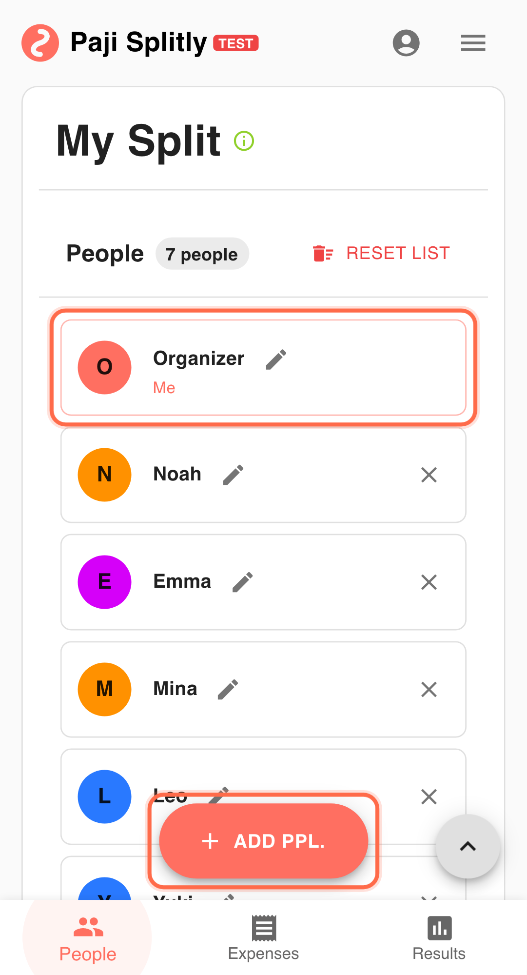Delete Mina from the people list
This screenshot has height=975, width=527.
429,689
